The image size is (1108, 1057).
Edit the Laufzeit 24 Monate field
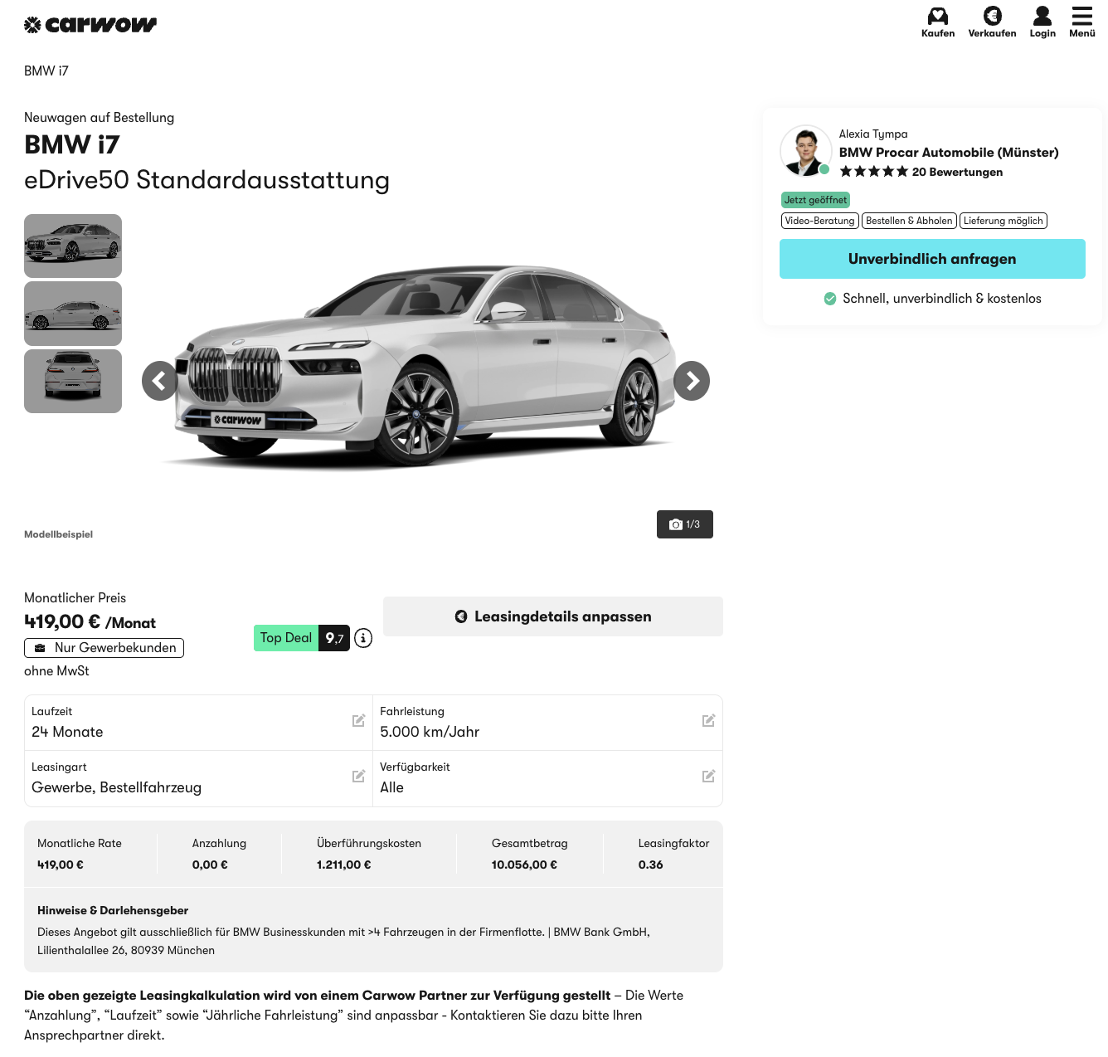click(x=358, y=721)
